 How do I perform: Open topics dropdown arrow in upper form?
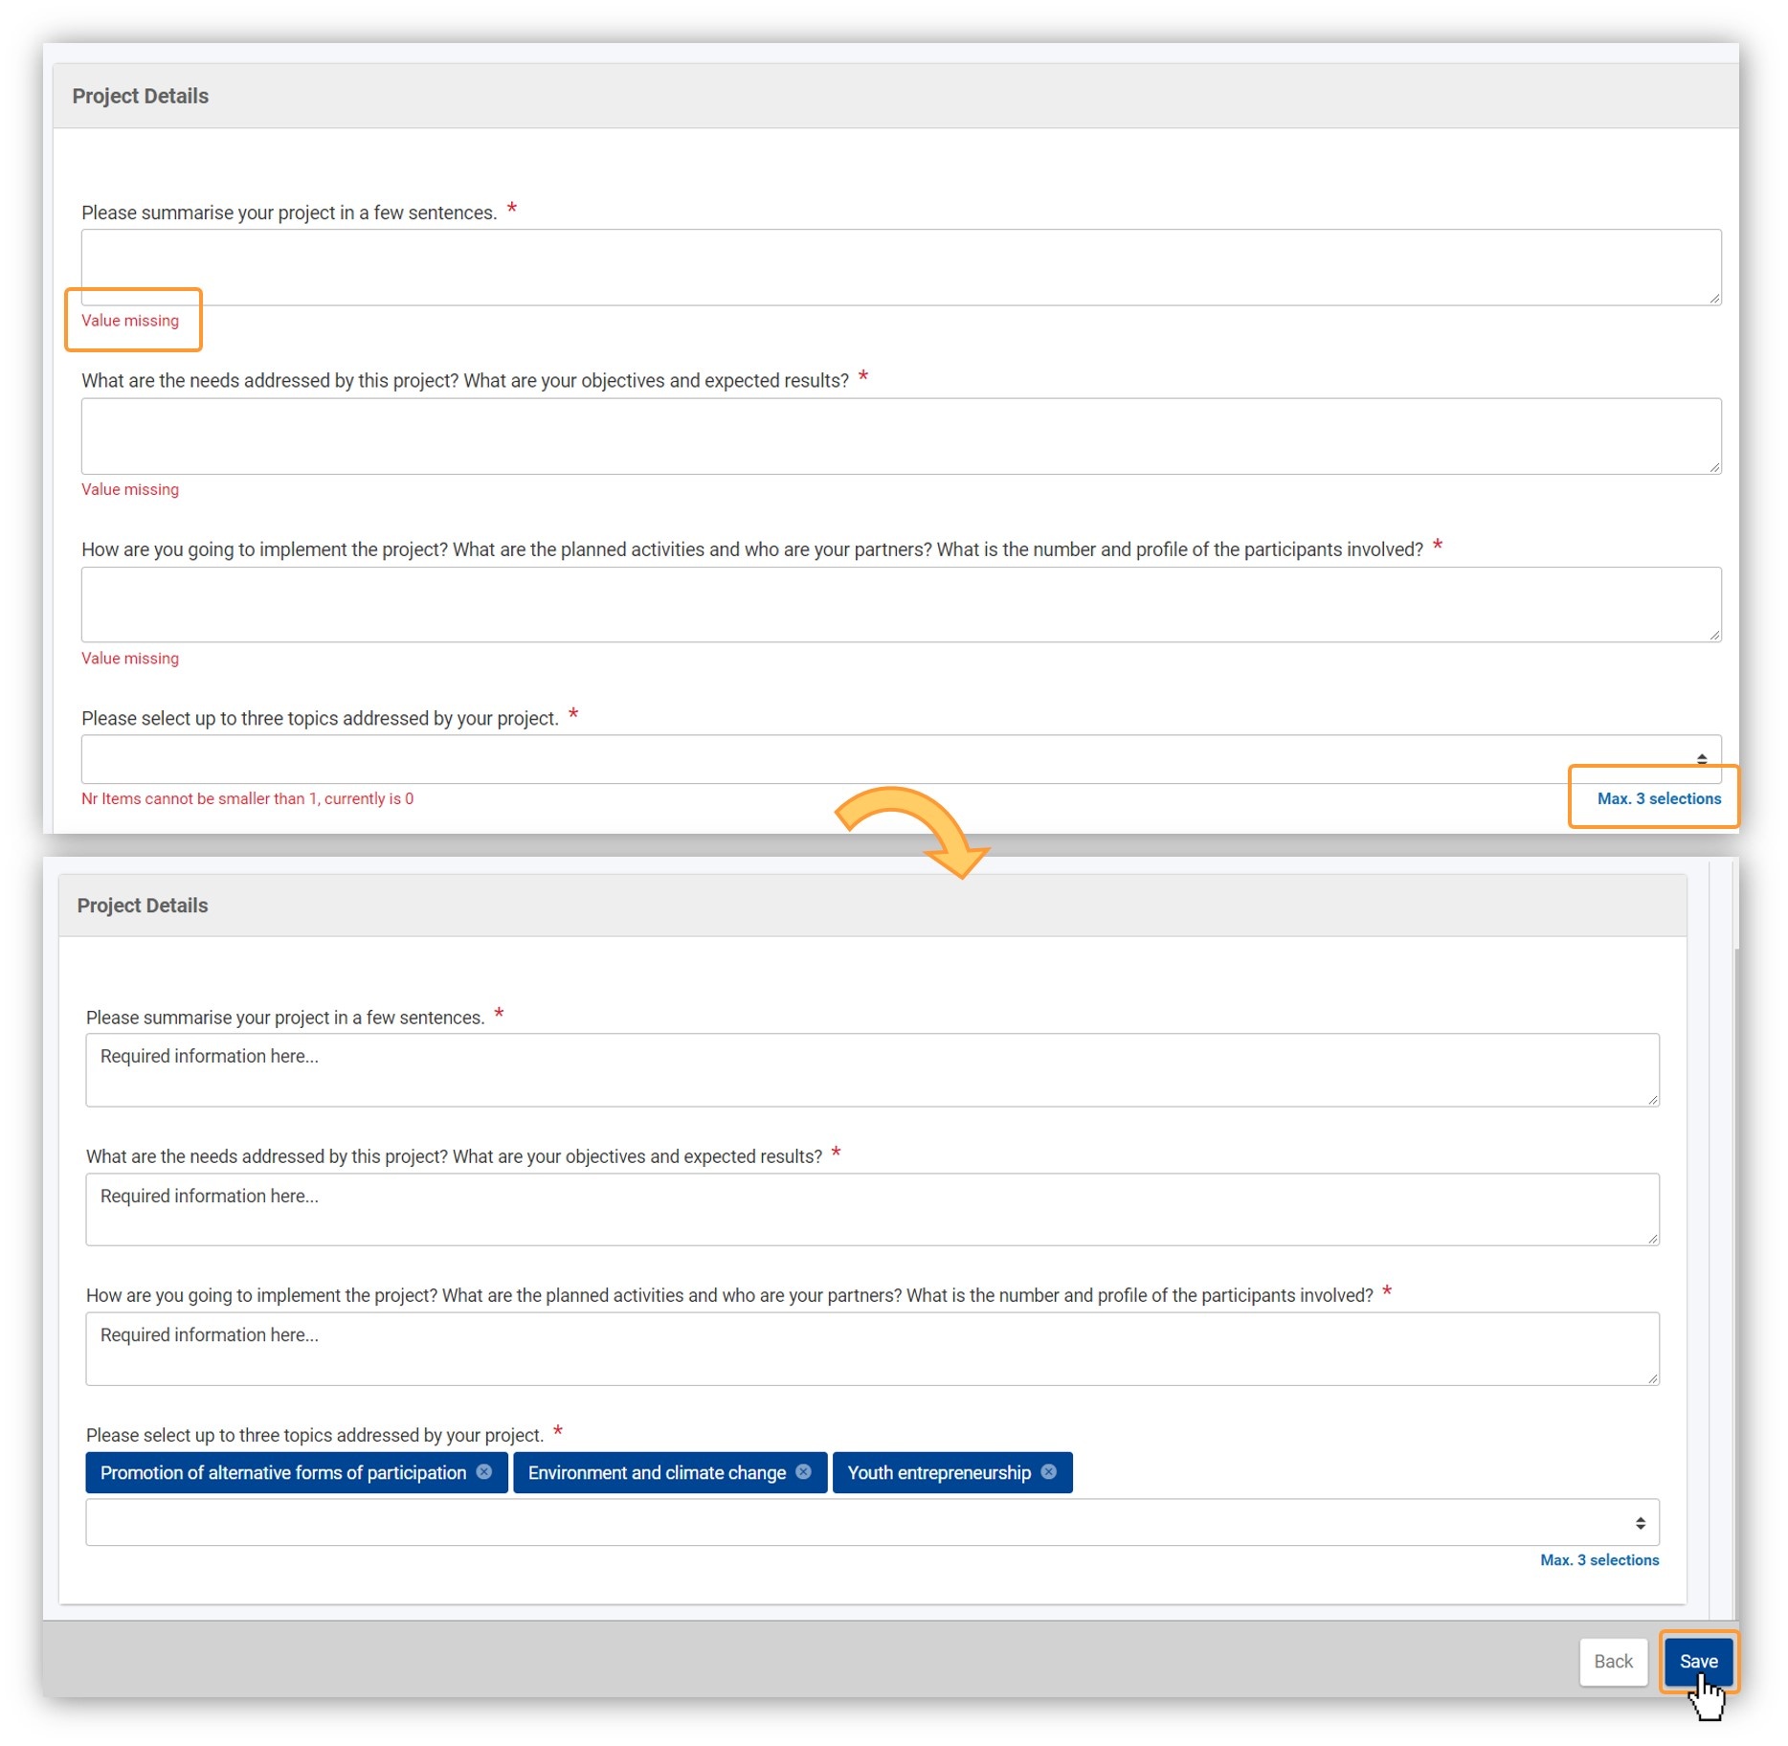(x=1701, y=759)
